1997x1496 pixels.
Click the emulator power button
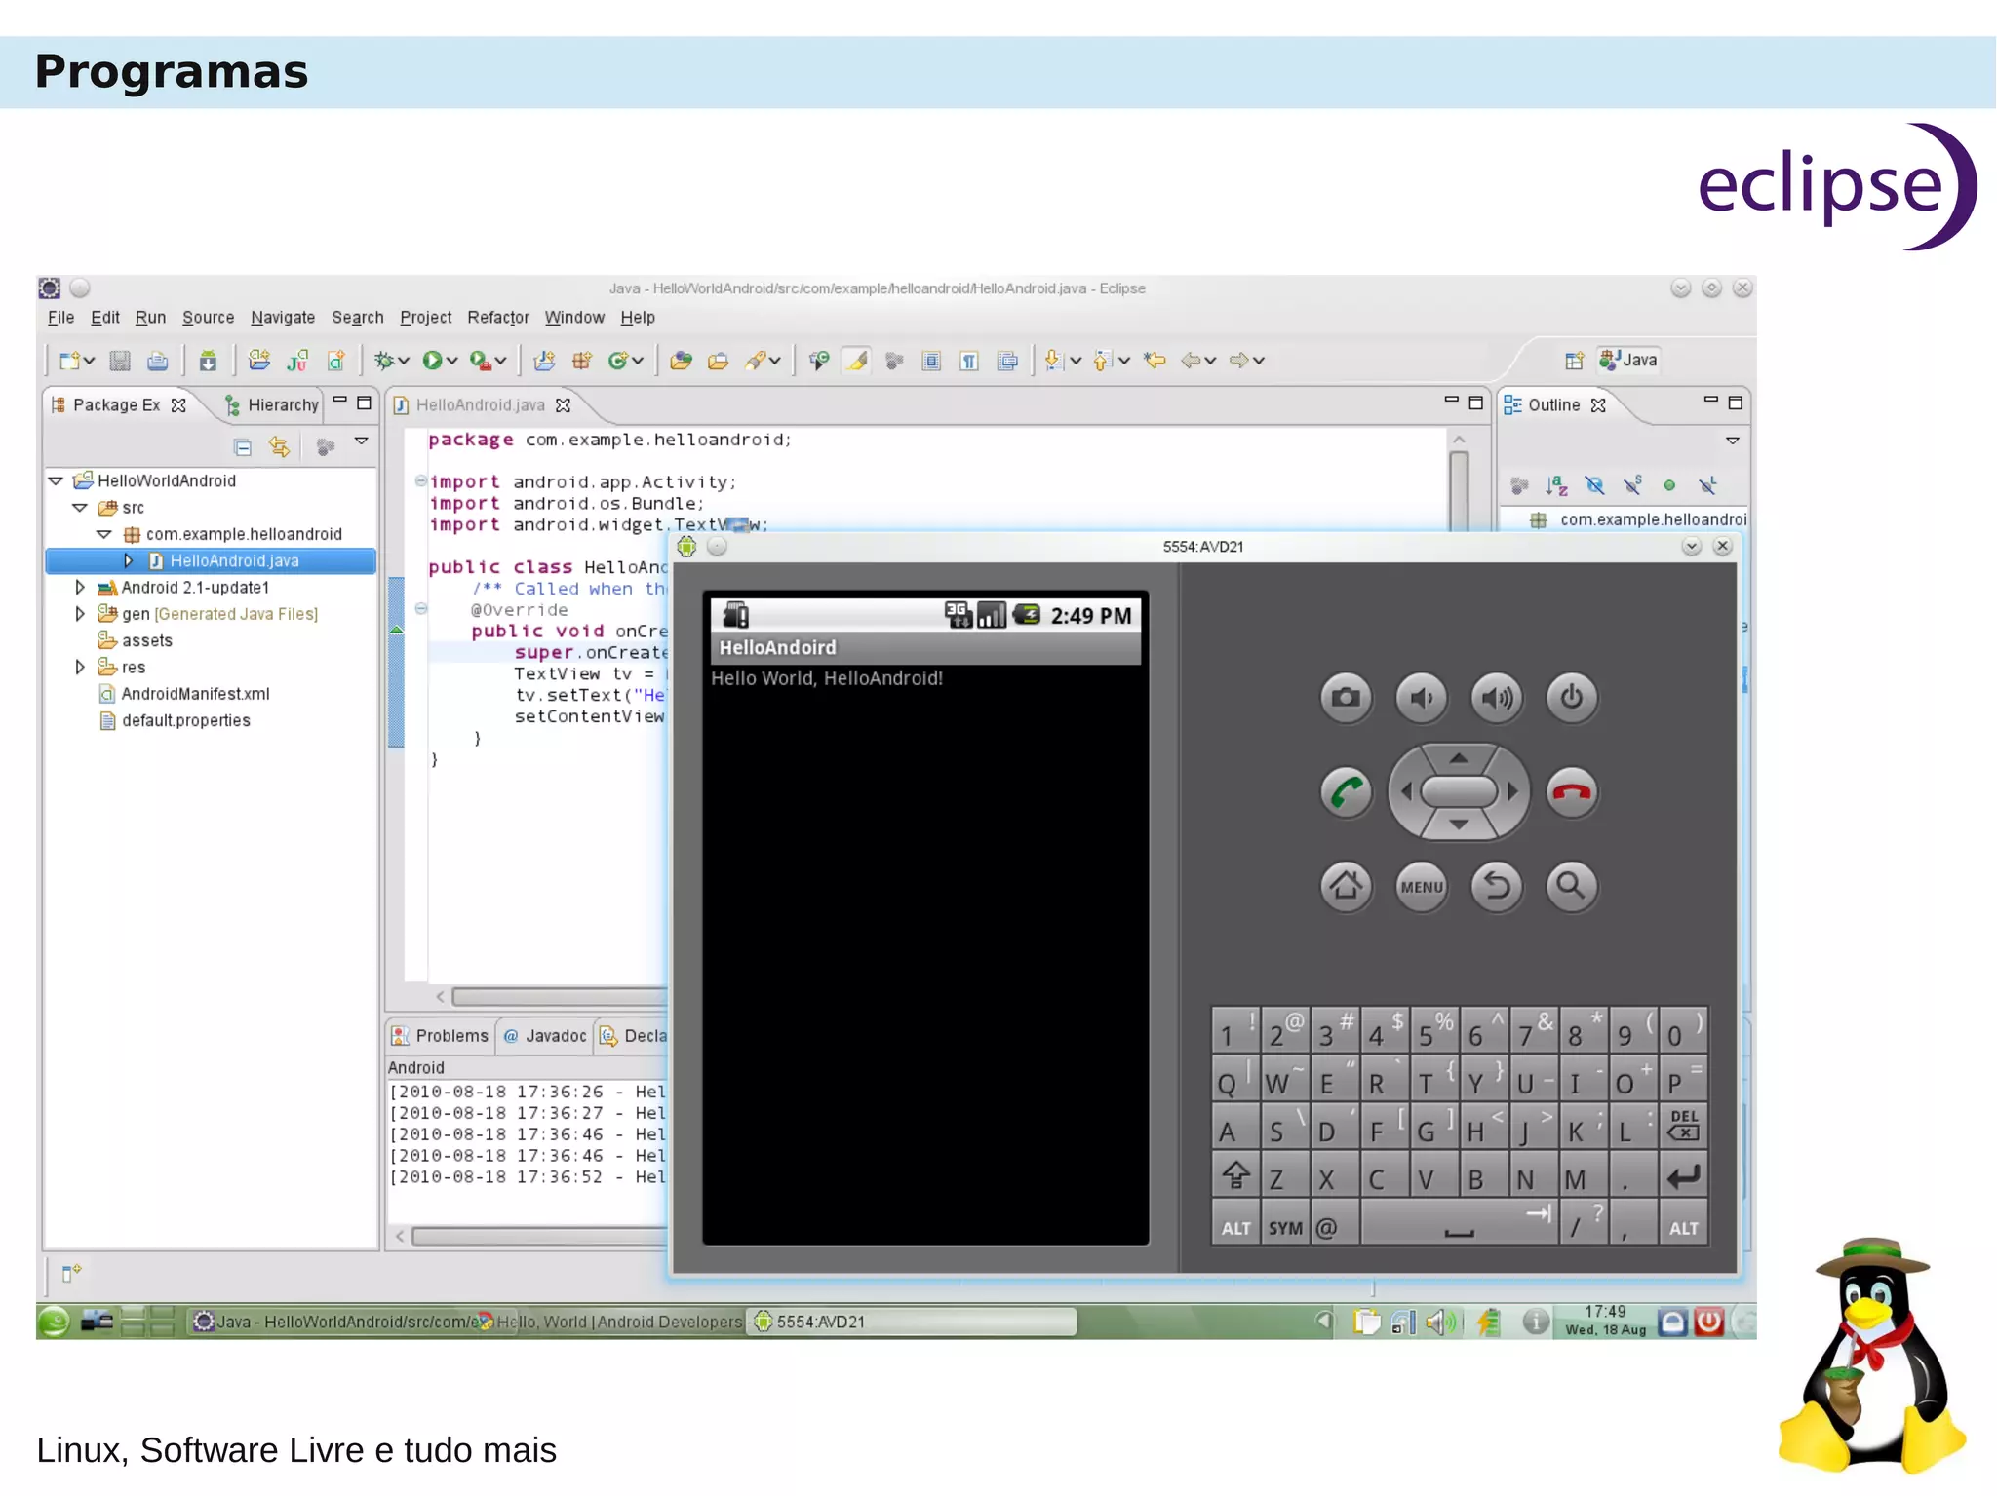click(x=1571, y=698)
